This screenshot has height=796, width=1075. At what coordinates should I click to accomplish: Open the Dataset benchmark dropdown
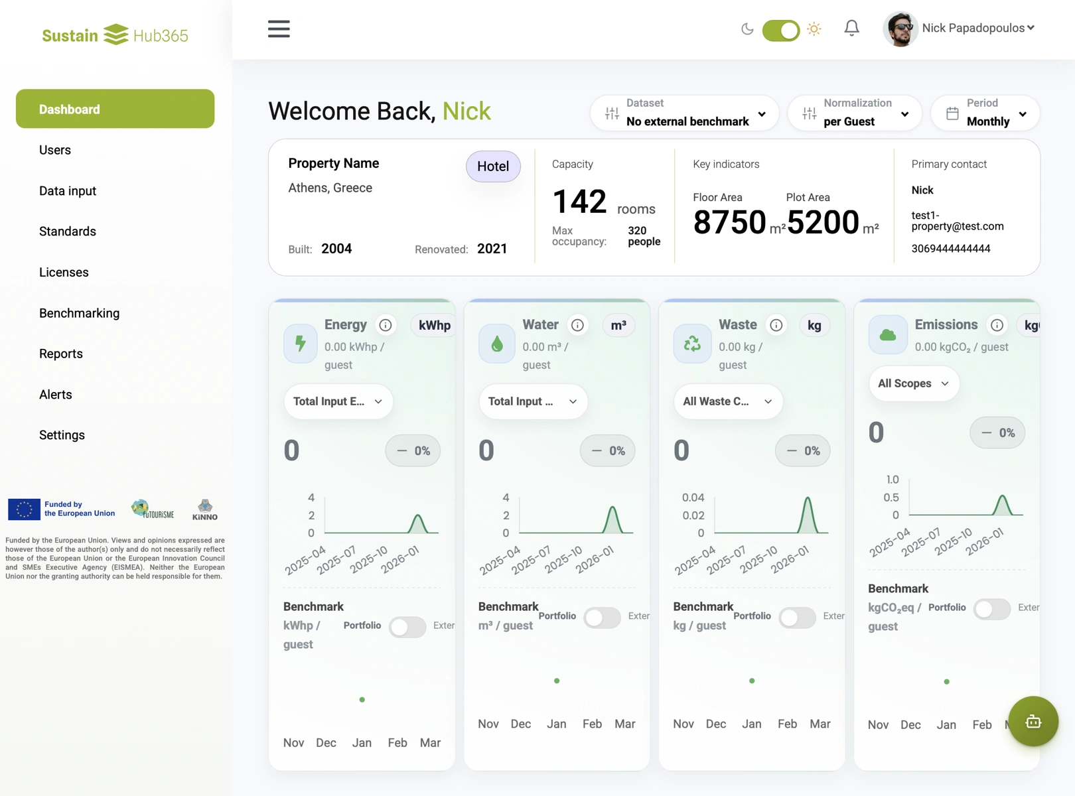(x=684, y=113)
